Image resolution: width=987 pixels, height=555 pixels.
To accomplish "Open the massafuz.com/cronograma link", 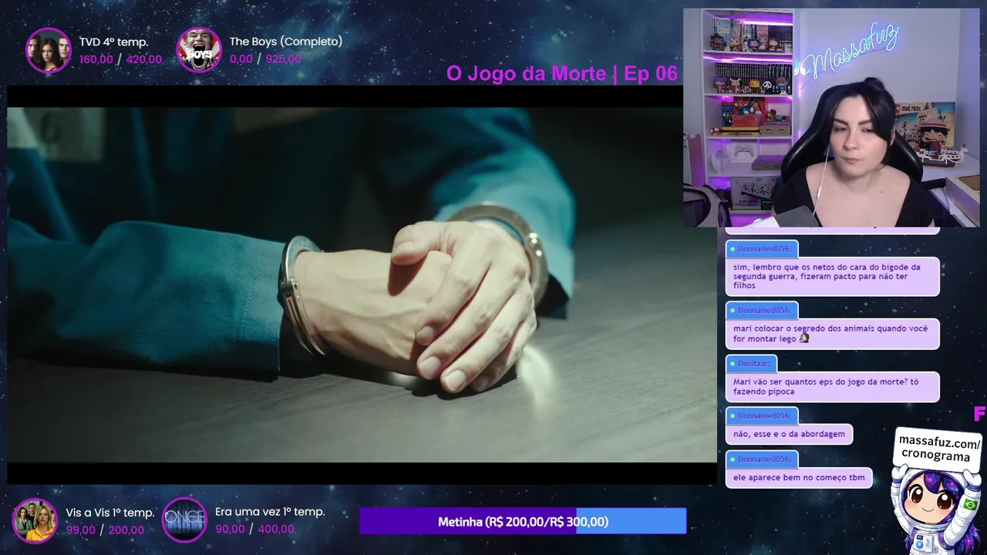I will pyautogui.click(x=939, y=449).
